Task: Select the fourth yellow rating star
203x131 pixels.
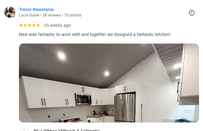Action: tap(34, 25)
